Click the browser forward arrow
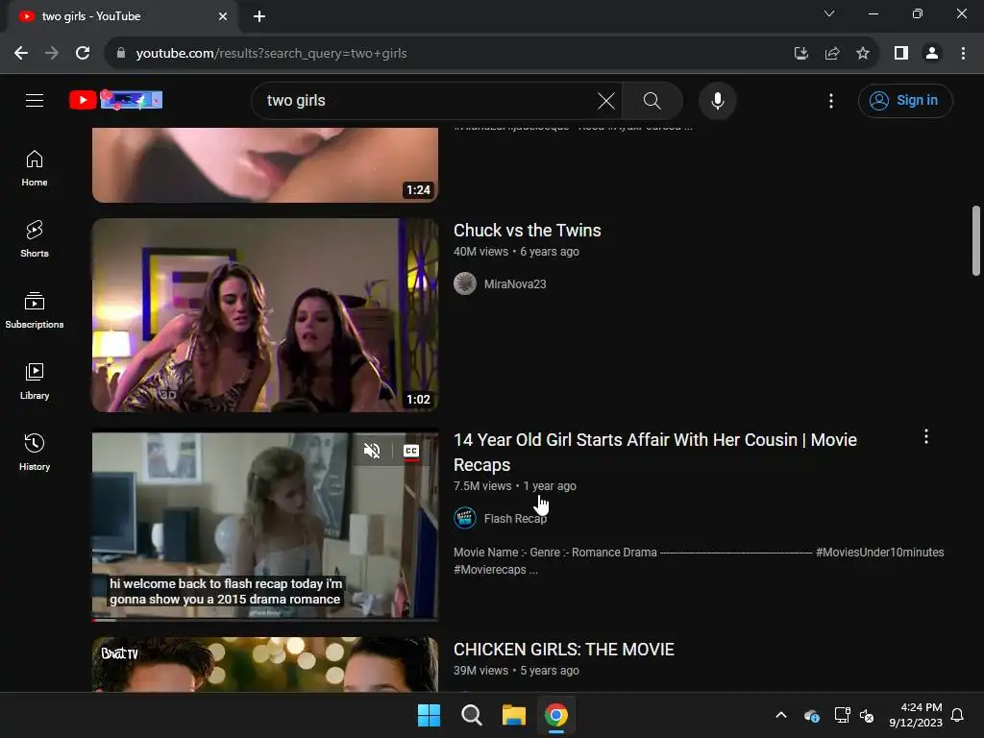The image size is (984, 738). (52, 54)
